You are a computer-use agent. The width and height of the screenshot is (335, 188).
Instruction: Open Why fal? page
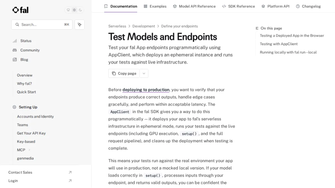pos(24,84)
